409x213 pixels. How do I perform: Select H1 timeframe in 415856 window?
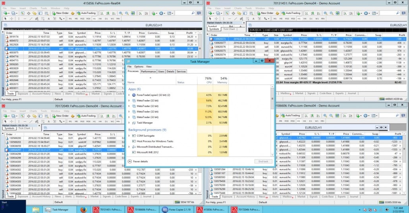point(94,19)
